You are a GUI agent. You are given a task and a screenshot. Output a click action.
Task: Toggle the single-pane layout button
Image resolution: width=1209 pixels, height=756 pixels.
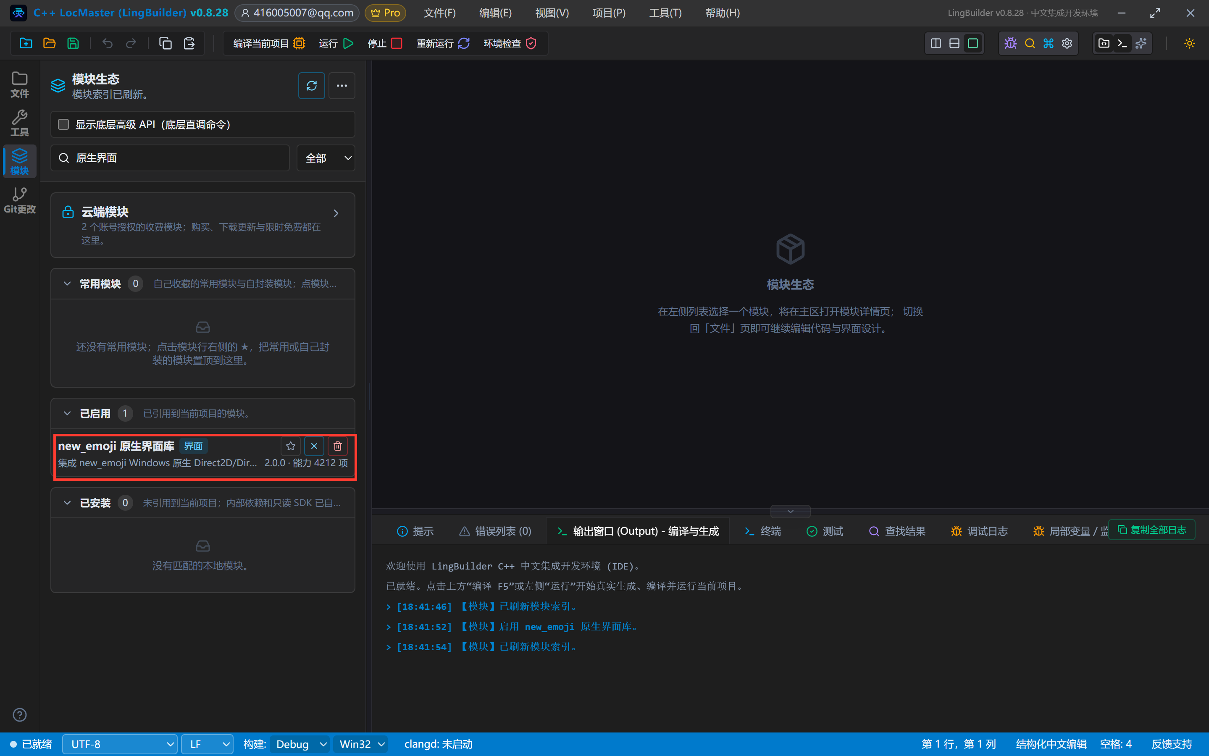tap(972, 44)
